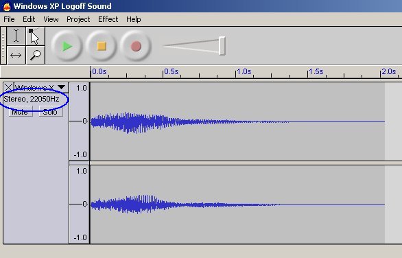Viewport: 402px width, 258px height.
Task: Click the toolbar grabber handle on left
Action: pyautogui.click(x=3, y=45)
